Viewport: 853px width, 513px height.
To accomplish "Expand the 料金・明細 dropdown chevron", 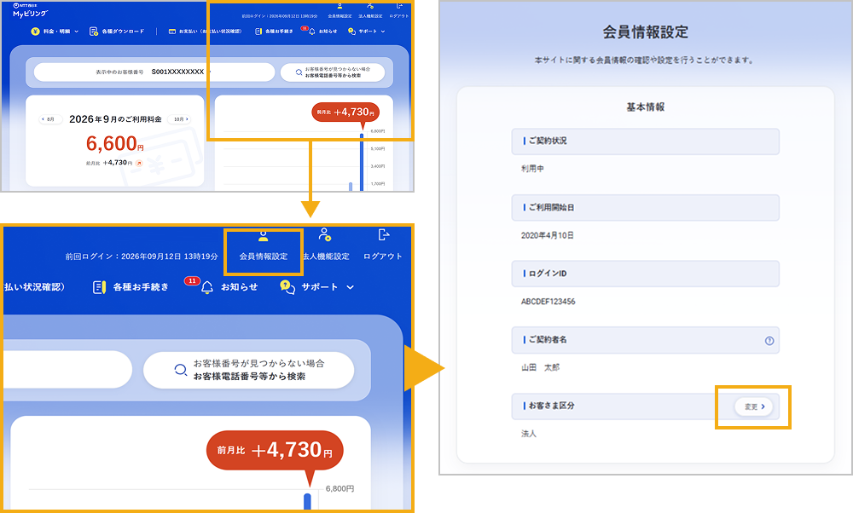I will (x=76, y=32).
